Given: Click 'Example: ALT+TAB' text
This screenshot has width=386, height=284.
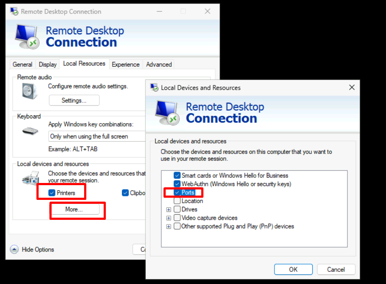Looking at the screenshot, I should coord(73,149).
